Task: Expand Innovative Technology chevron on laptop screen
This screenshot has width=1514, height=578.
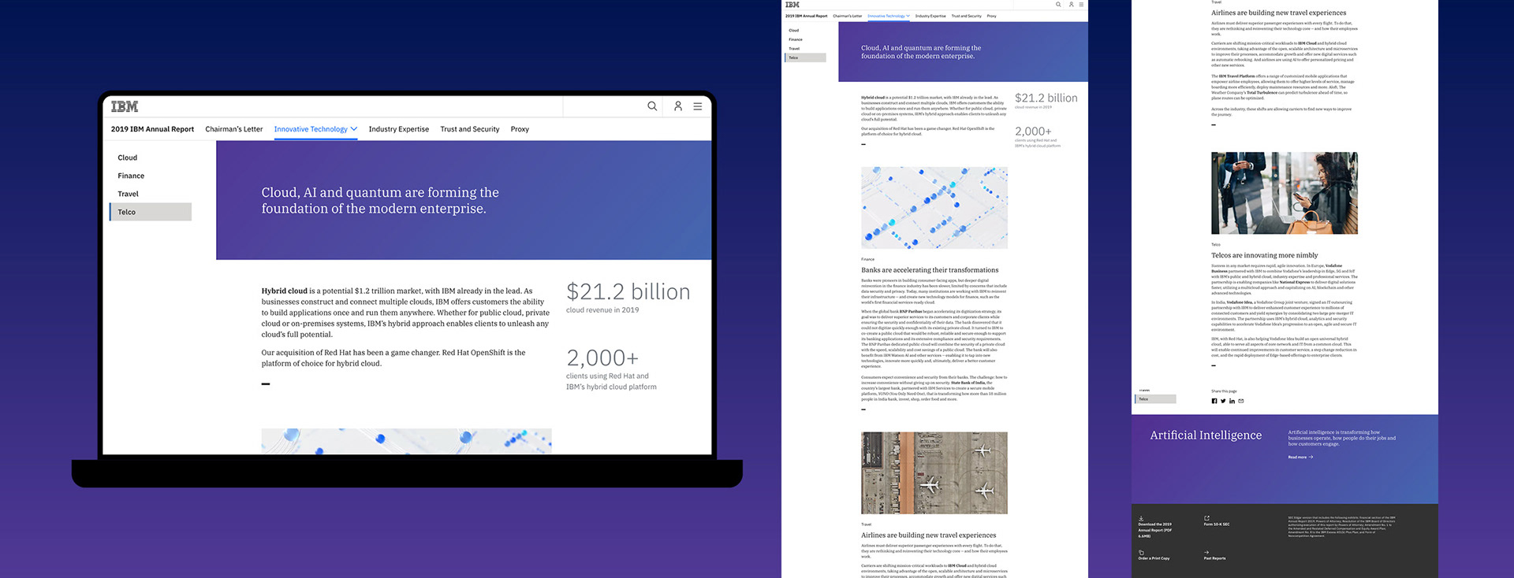Action: tap(354, 129)
